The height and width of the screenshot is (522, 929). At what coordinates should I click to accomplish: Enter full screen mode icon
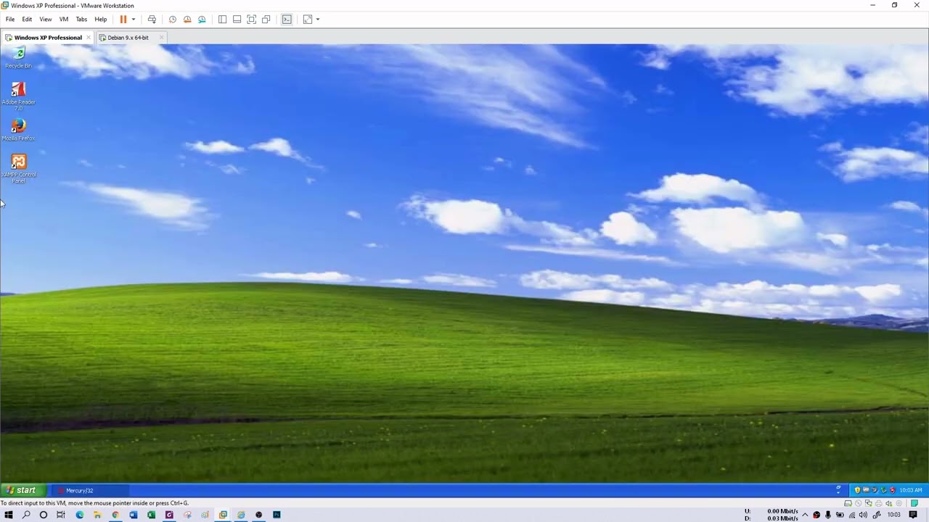[x=251, y=20]
